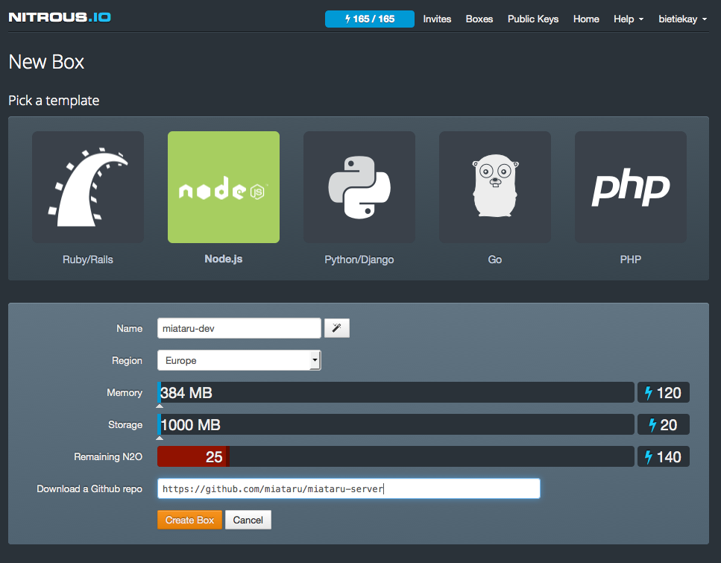The height and width of the screenshot is (563, 721).
Task: Go to Boxes in navigation
Action: 479,19
